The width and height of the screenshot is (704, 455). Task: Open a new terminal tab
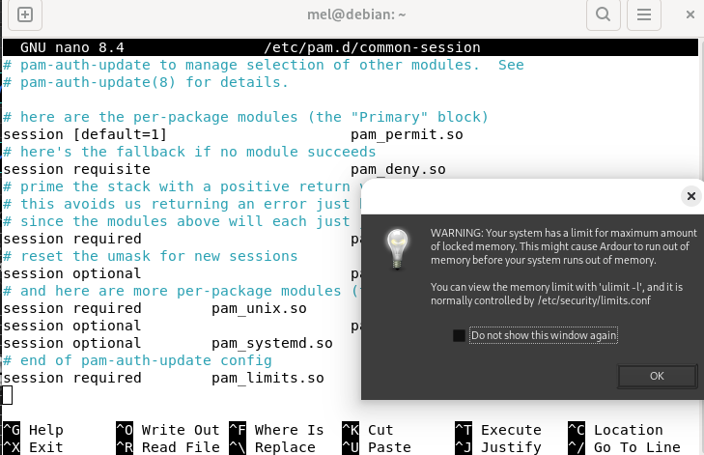pos(25,14)
